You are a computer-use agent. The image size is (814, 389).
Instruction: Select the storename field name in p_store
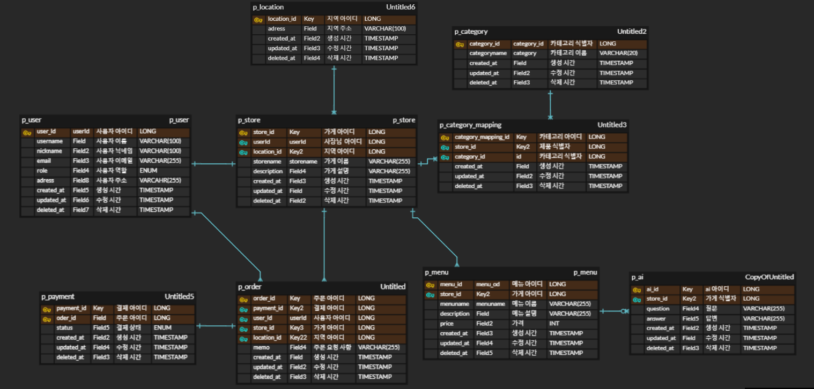click(267, 162)
